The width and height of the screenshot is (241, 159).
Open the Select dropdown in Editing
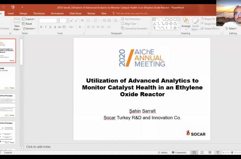(231, 28)
